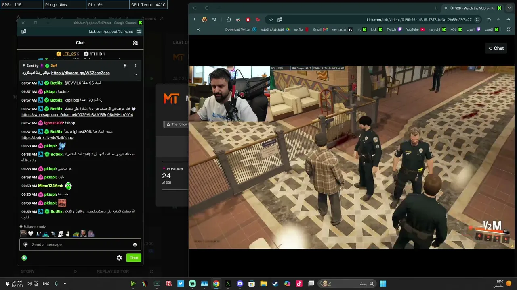Click the browser arrow at toolbar's right edge
Viewport: 517px width, 290px height.
[x=509, y=19]
